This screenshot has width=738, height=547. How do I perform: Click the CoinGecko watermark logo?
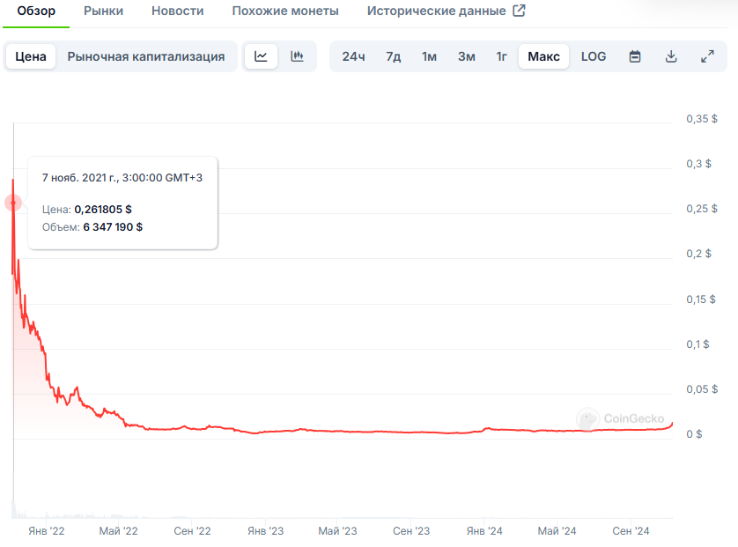point(613,419)
